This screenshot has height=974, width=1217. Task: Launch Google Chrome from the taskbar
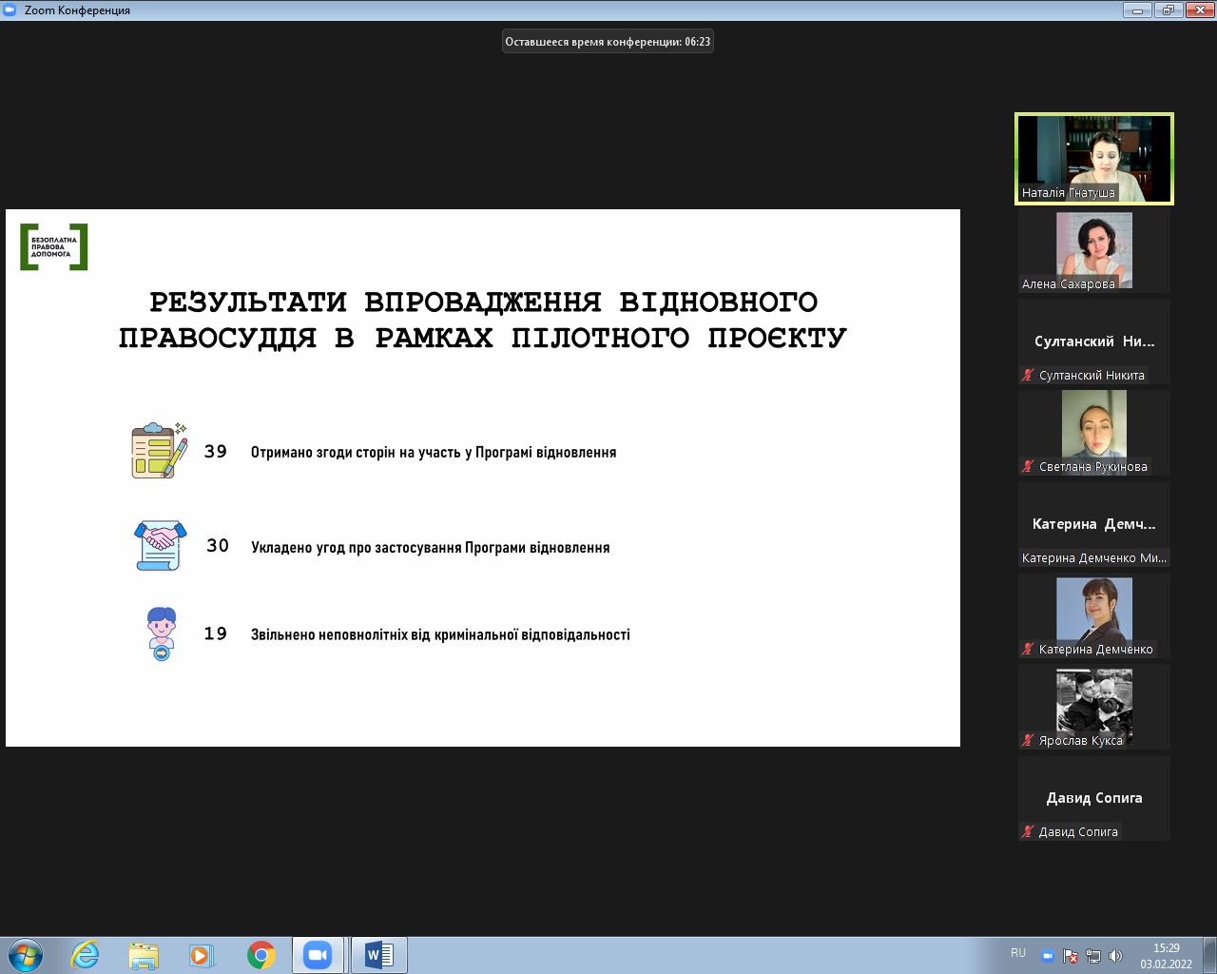point(261,955)
